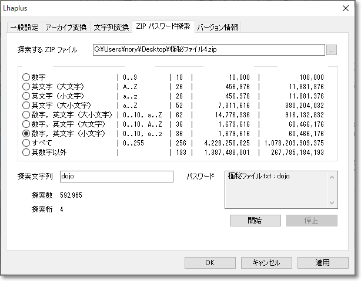
Task: Choose the すべて character set option
Action: tap(26, 143)
